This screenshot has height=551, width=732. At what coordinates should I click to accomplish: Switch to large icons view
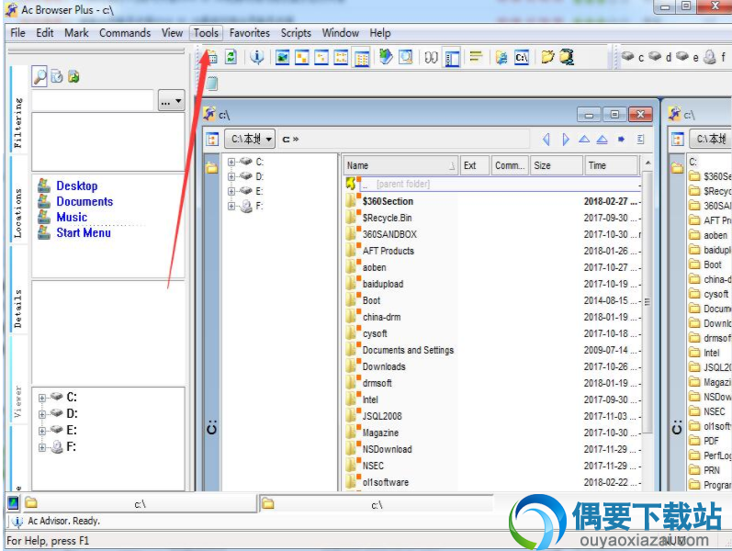tap(302, 58)
